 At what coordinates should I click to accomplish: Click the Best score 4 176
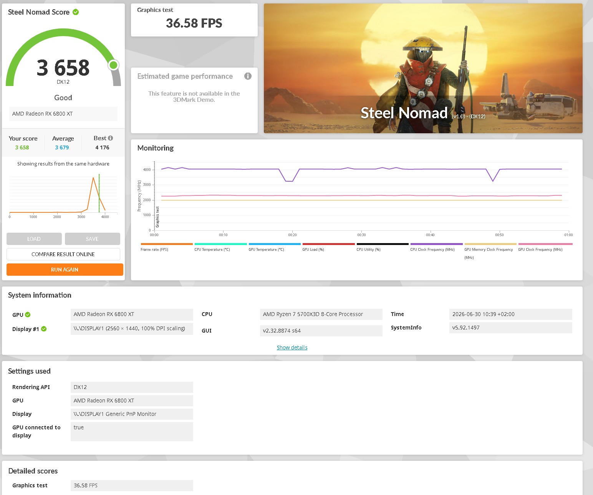[x=102, y=147]
